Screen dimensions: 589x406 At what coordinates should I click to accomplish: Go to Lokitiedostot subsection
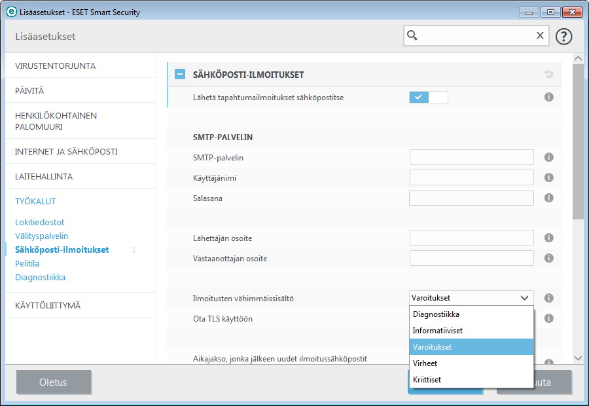click(39, 222)
